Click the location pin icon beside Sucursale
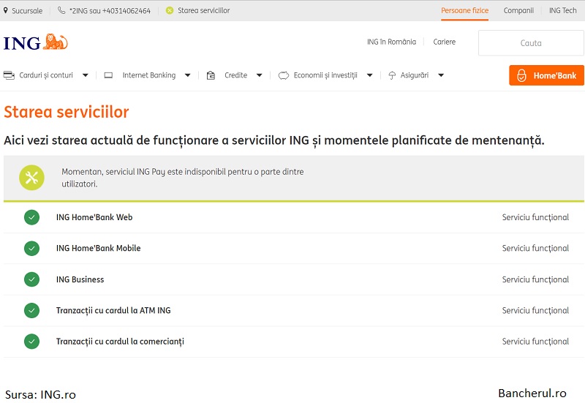Viewport: 585px width, 403px height. [x=6, y=10]
